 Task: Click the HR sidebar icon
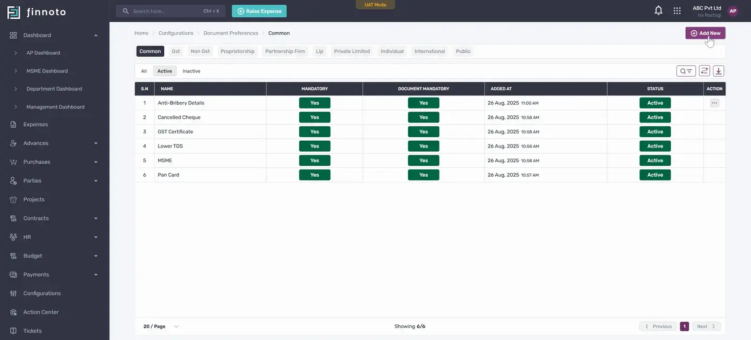14,237
